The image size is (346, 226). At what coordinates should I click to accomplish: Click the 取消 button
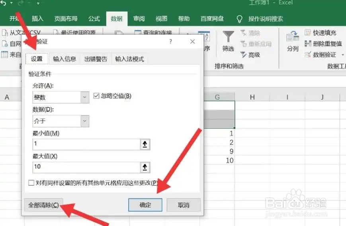point(184,205)
